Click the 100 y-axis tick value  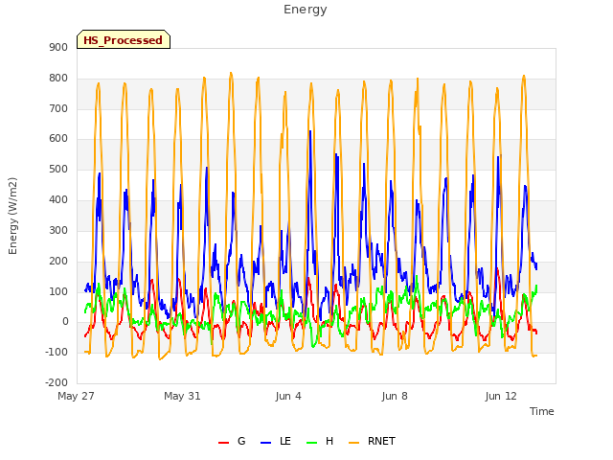58,291
